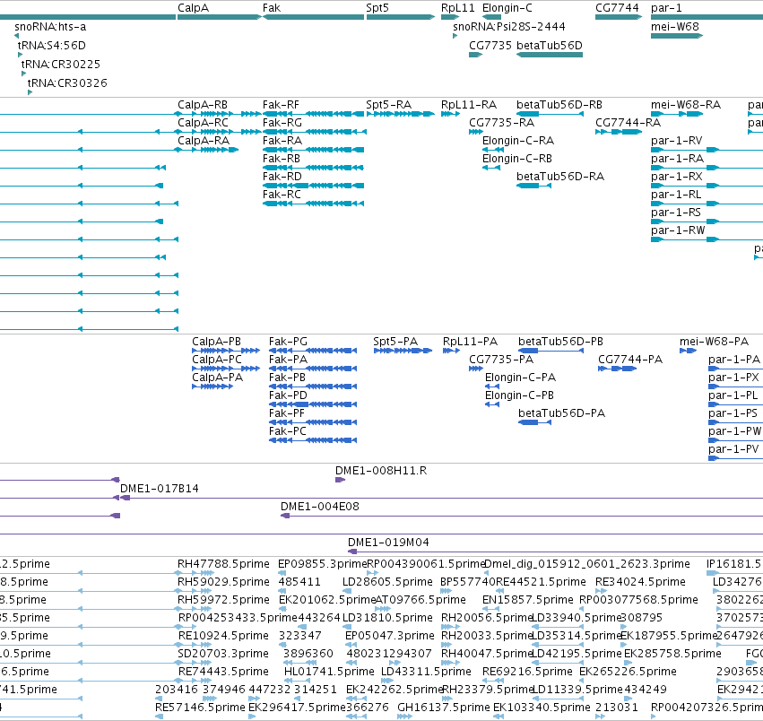Screen dimensions: 763x721
Task: Select EST RH59029.5prime label
Action: [x=223, y=582]
